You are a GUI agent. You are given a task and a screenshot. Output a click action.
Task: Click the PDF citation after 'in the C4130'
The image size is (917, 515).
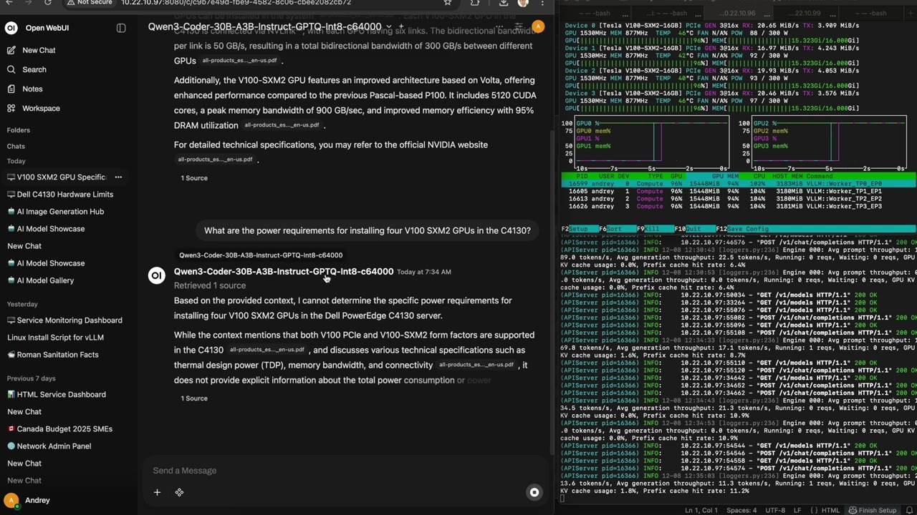(267, 350)
